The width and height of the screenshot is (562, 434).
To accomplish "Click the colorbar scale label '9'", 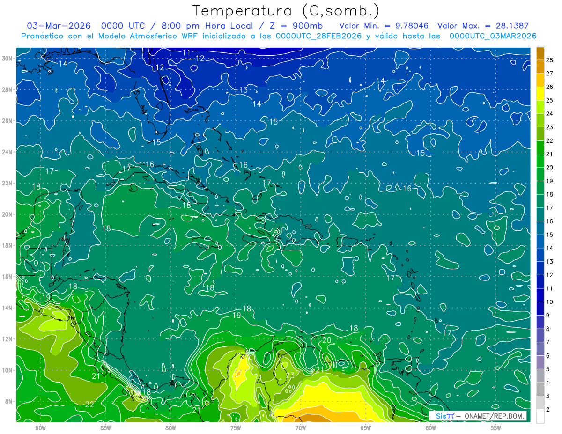I will (x=548, y=316).
